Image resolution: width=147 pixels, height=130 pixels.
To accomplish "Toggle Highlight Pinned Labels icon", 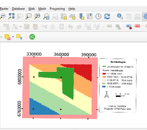I will [x=129, y=27].
